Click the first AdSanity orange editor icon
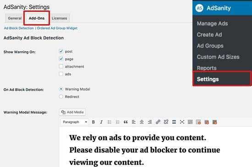This screenshot has width=252, height=167. pos(198,122)
